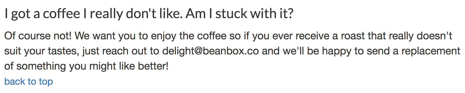Screen dimensions: 465x93
Task: Click the phrase "Of course not!"
Action: click(x=38, y=36)
